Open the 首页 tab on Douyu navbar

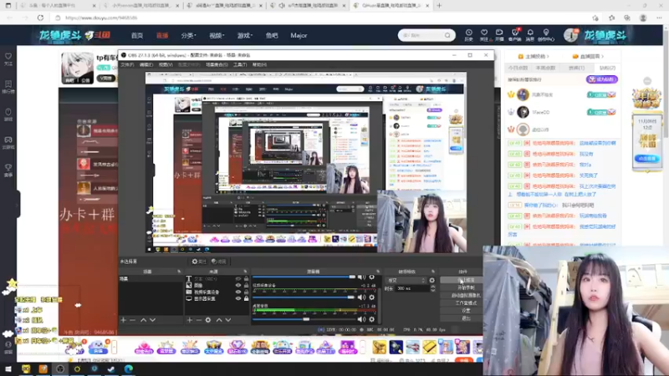click(137, 35)
